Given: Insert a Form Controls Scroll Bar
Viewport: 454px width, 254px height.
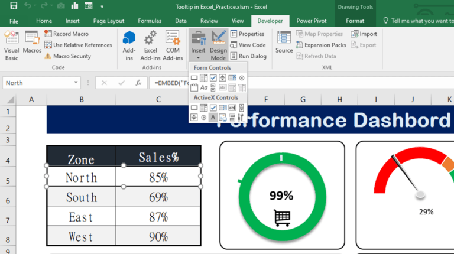Looking at the screenshot, I should coord(213,87).
